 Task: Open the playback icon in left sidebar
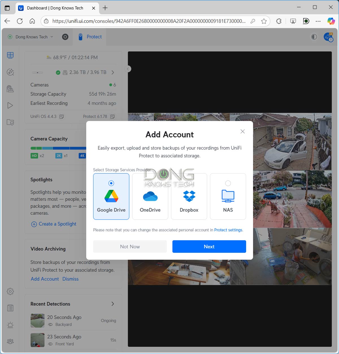(x=10, y=106)
